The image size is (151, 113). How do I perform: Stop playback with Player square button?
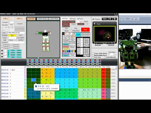coord(115,19)
